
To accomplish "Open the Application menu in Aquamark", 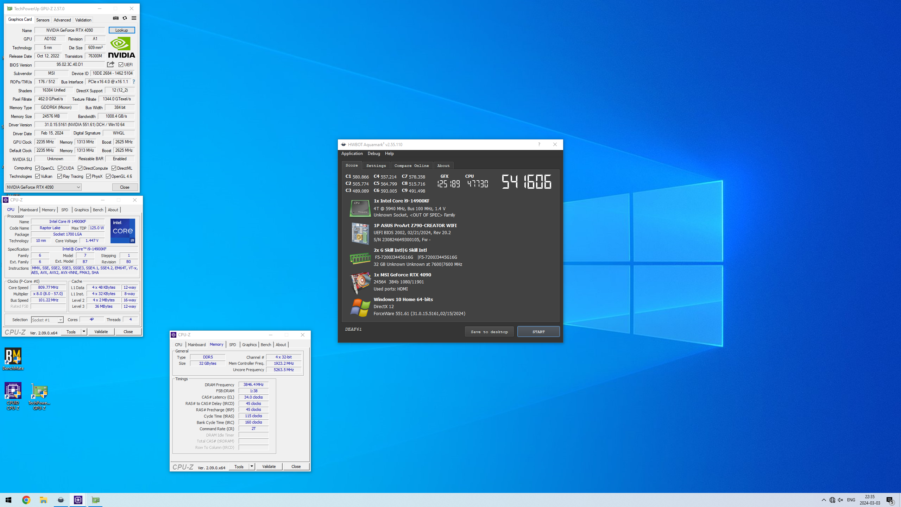I will click(x=352, y=154).
